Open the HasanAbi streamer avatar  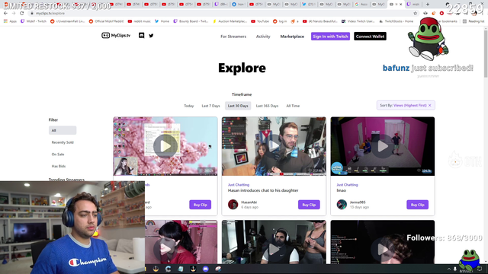[233, 205]
